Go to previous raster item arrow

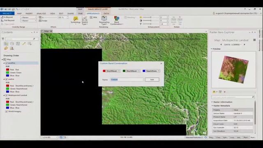click(221, 45)
